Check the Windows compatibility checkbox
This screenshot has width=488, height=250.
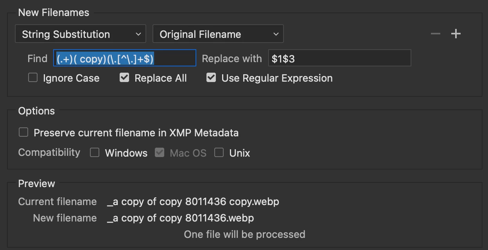click(x=95, y=152)
